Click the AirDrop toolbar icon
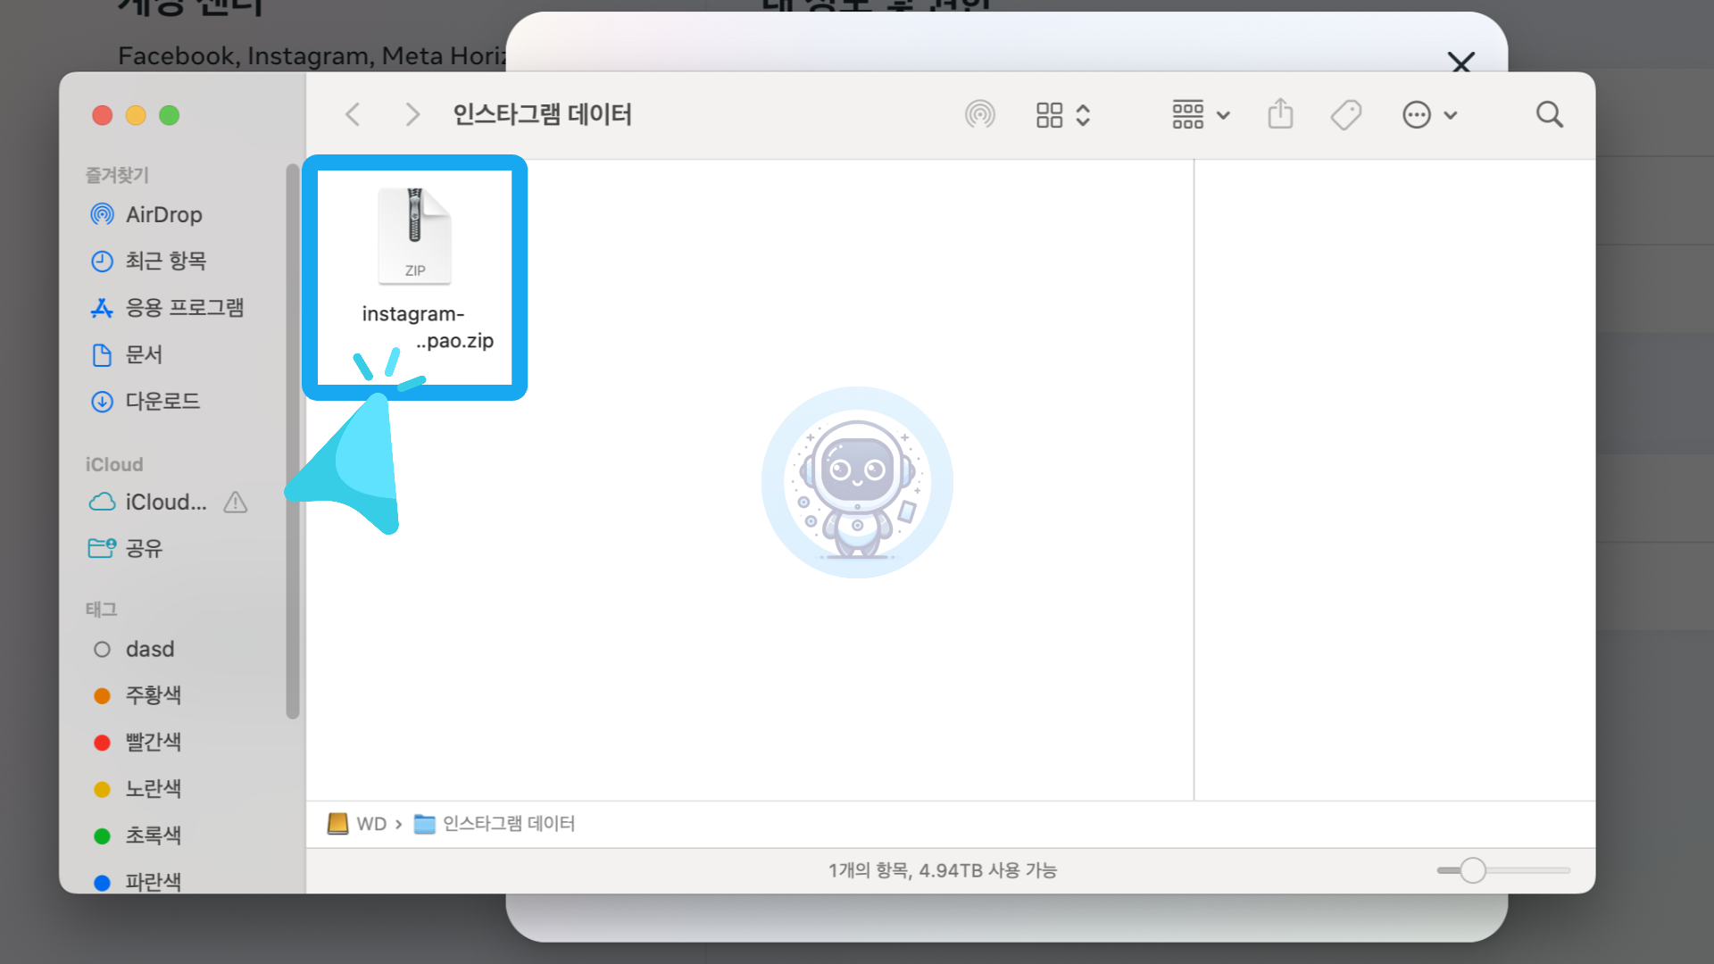The height and width of the screenshot is (964, 1714). (979, 114)
